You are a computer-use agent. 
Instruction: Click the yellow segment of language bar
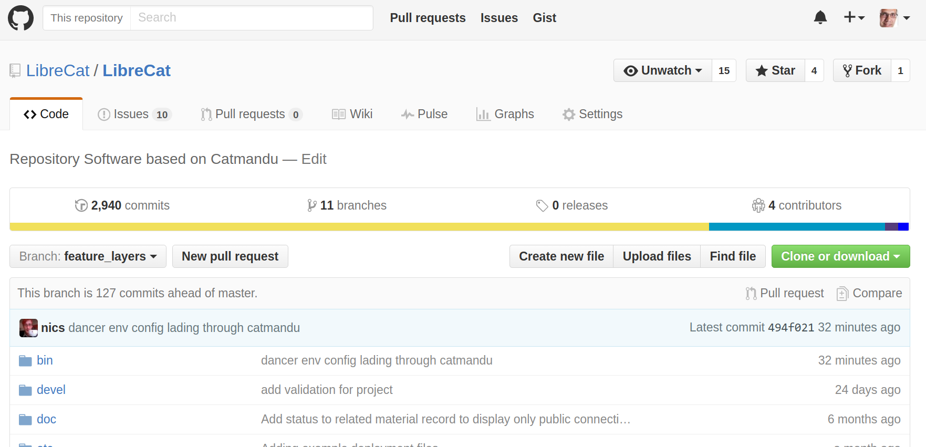359,227
